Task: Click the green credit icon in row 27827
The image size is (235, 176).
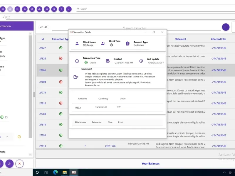Action: click(61, 48)
